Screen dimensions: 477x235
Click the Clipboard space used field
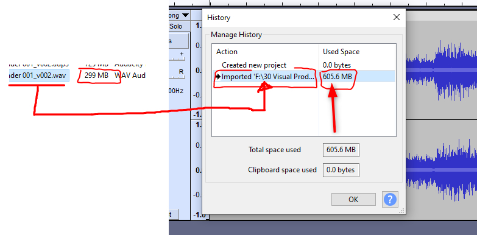[341, 170]
